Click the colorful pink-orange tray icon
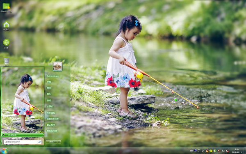The image size is (246, 154). (207, 151)
